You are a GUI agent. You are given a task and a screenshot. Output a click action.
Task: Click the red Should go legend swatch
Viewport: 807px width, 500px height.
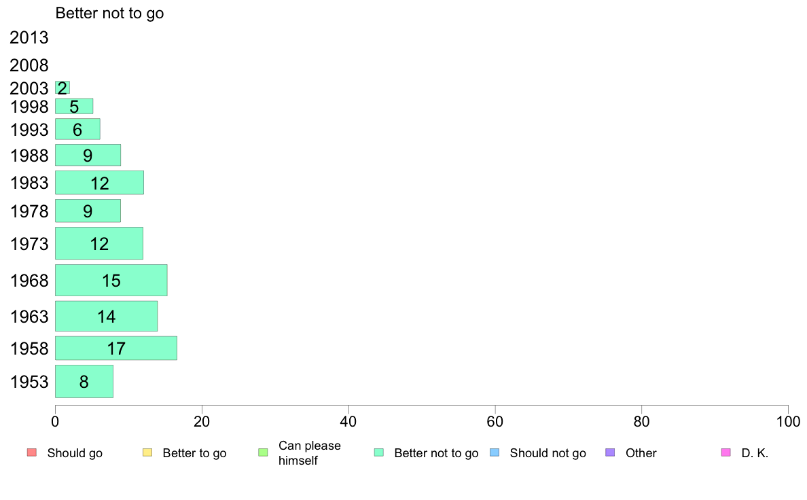[32, 452]
